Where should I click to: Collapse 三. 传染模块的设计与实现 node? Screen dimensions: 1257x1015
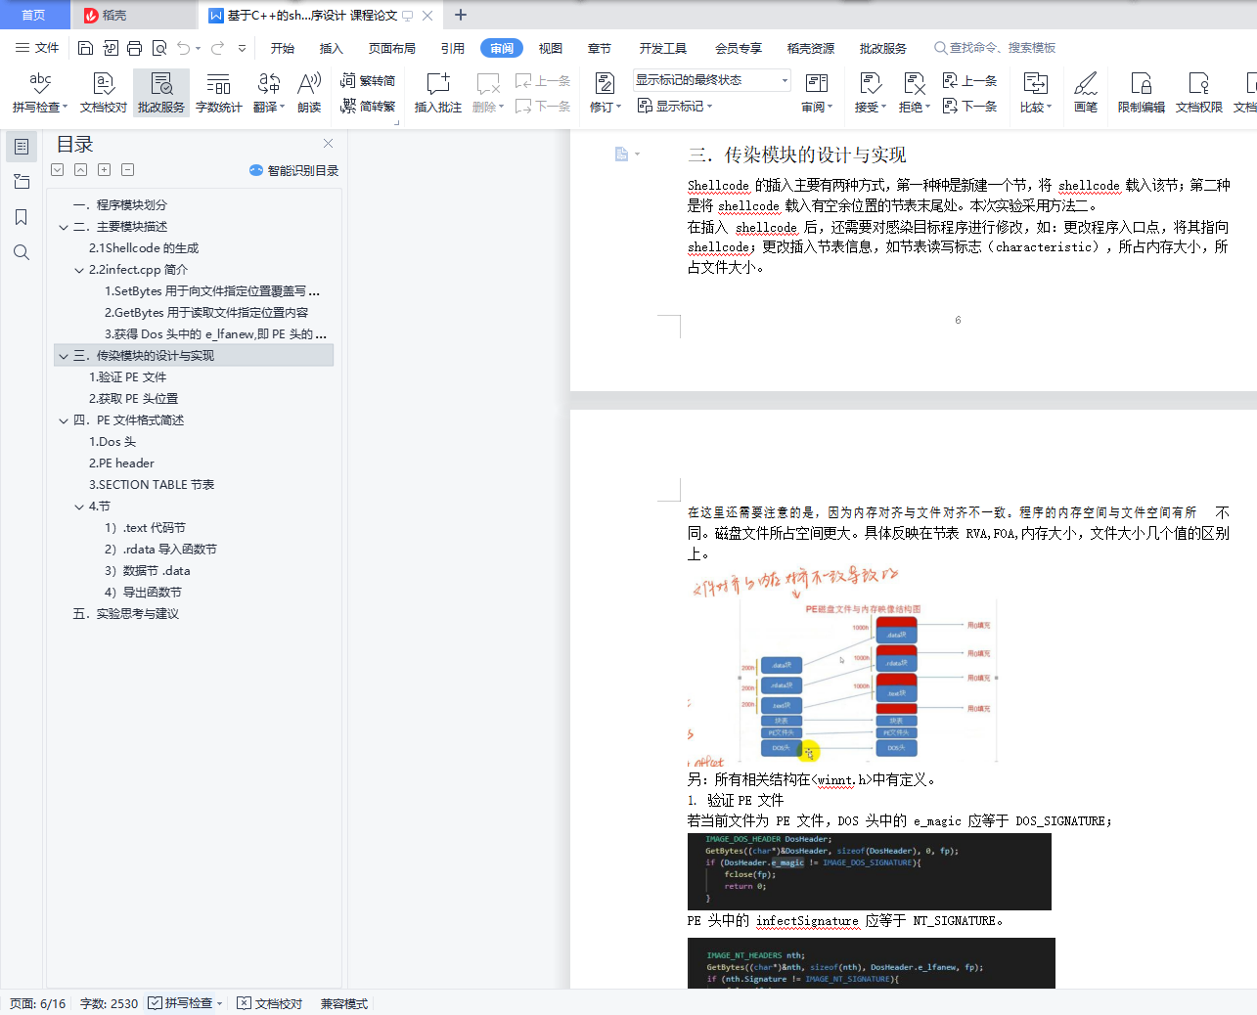coord(64,356)
